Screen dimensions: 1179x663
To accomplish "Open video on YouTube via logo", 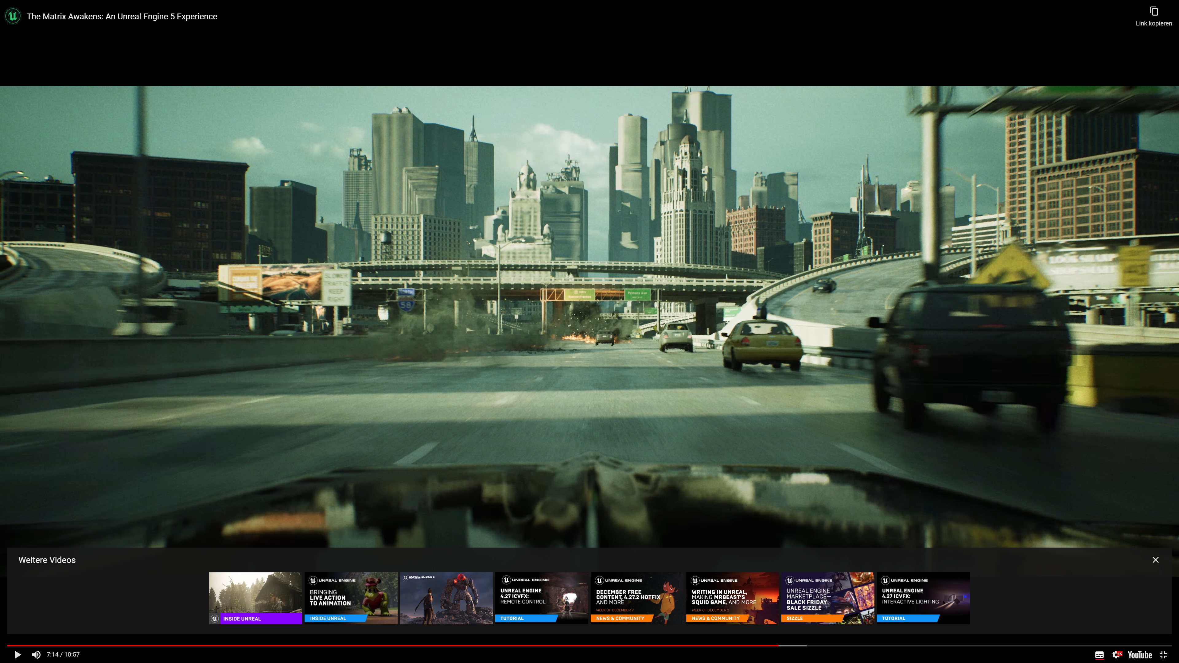I will [x=1140, y=655].
